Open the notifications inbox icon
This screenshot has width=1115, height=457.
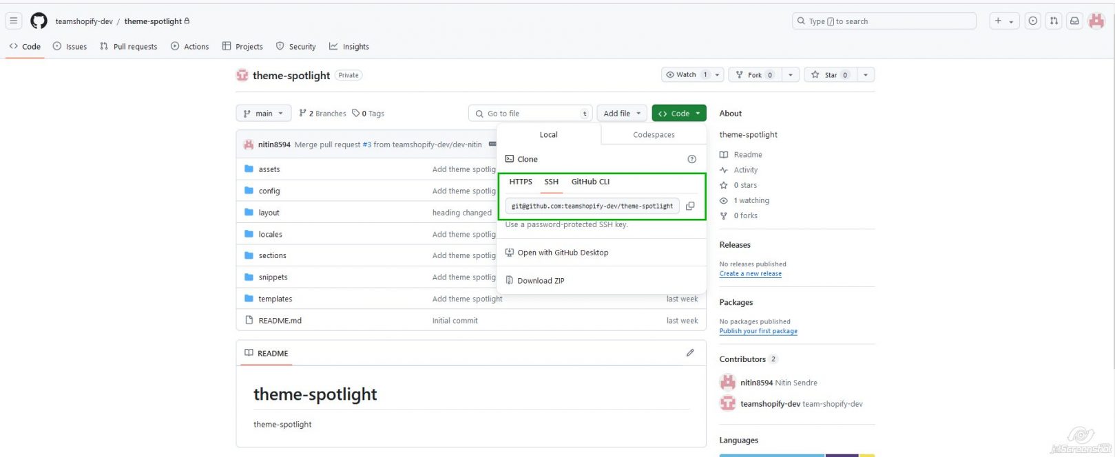1074,21
